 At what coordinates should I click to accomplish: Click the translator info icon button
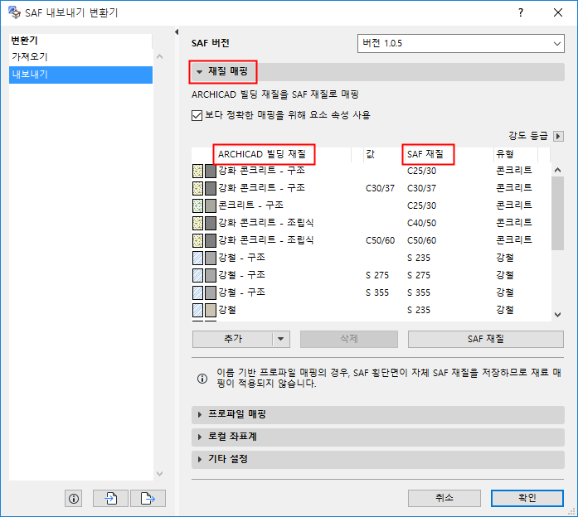coord(73,499)
